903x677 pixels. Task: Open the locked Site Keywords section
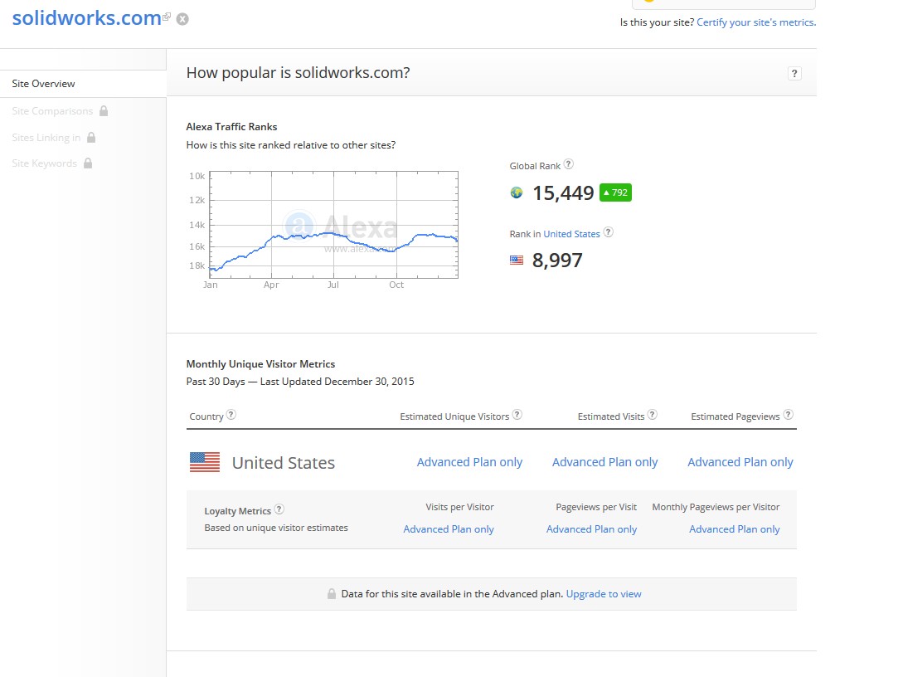[45, 163]
